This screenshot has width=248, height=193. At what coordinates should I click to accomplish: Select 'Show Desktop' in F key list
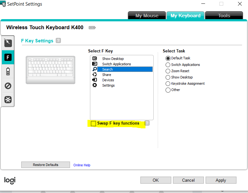pyautogui.click(x=113, y=59)
